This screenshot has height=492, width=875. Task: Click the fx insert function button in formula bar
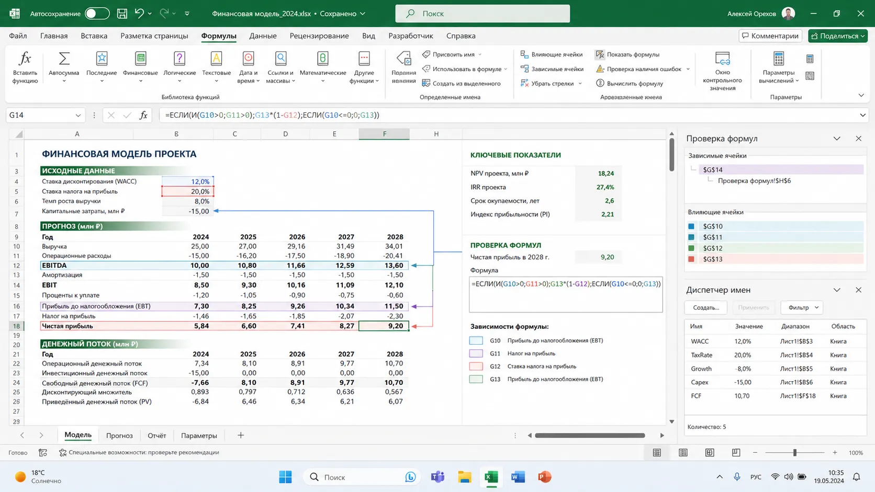point(143,115)
